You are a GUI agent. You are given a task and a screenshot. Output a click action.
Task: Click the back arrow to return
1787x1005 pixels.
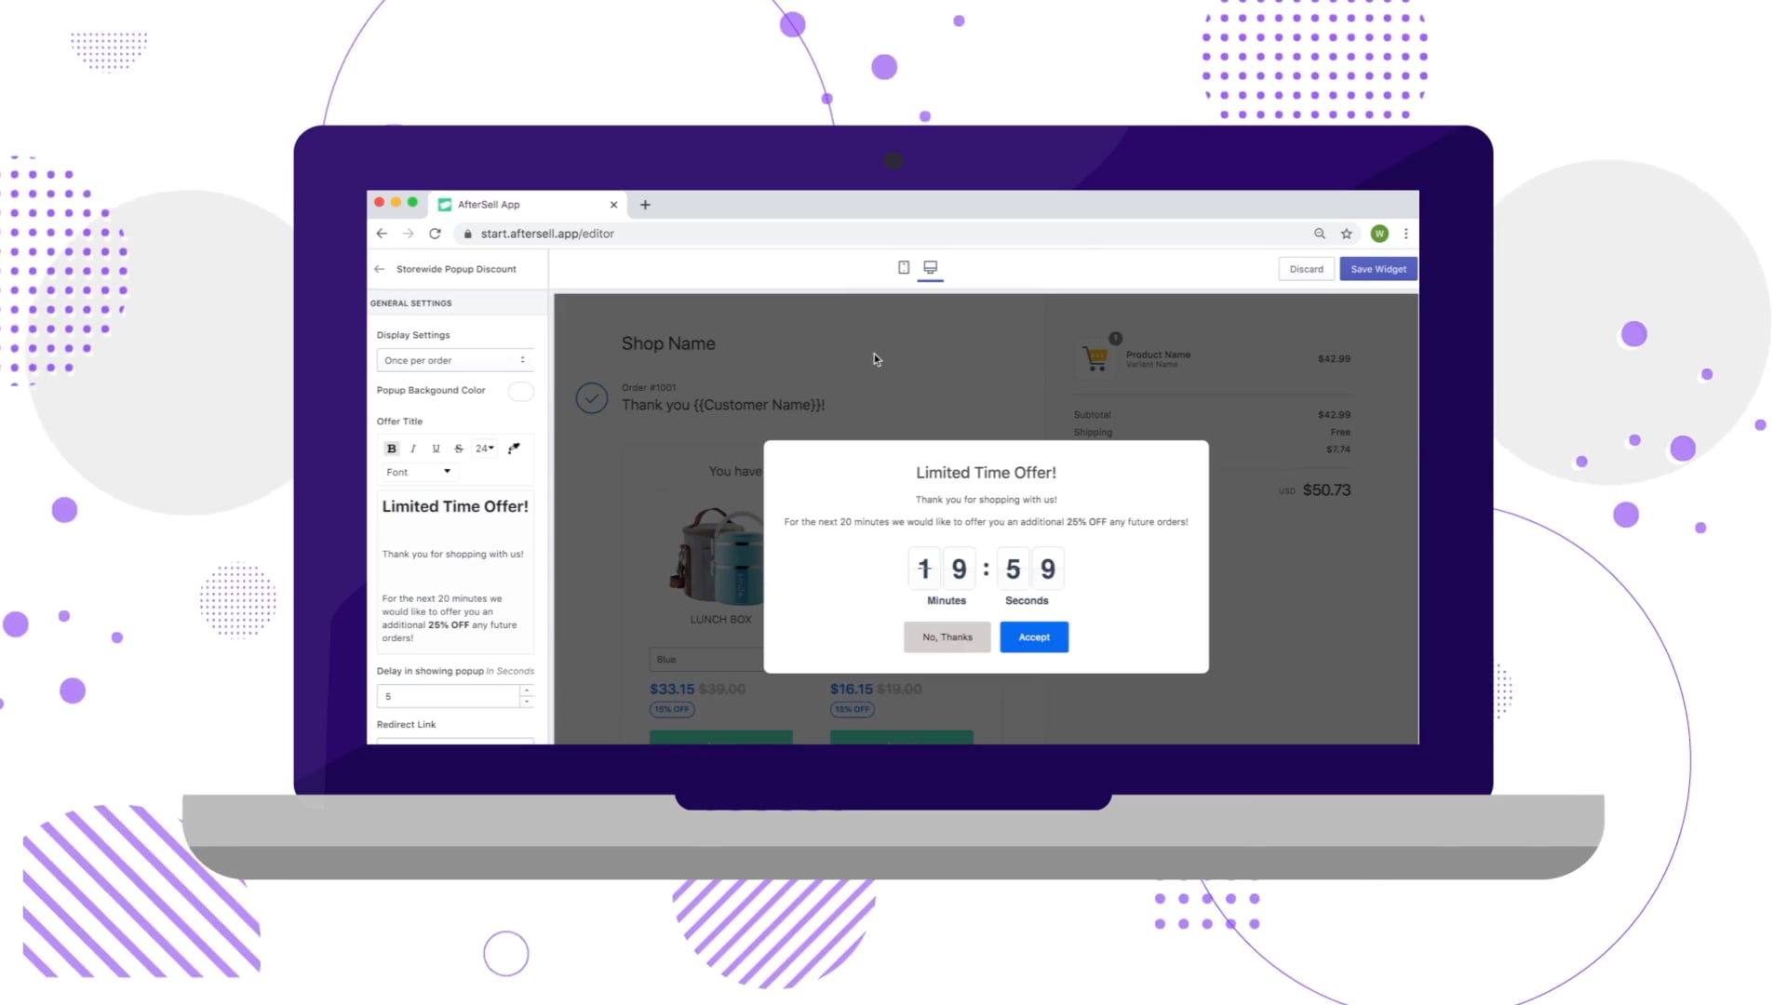click(x=379, y=269)
